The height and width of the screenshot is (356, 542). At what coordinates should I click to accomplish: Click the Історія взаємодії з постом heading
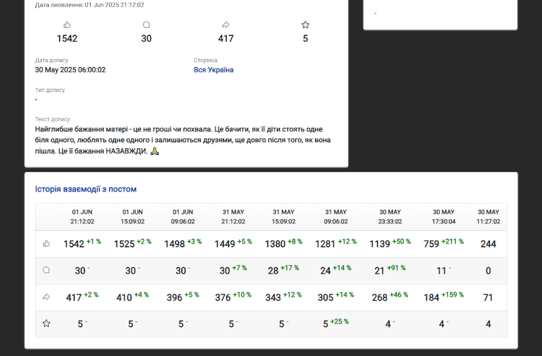[x=86, y=190]
